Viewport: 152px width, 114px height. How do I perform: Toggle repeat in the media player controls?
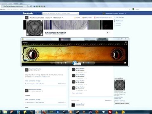[x=61, y=63]
